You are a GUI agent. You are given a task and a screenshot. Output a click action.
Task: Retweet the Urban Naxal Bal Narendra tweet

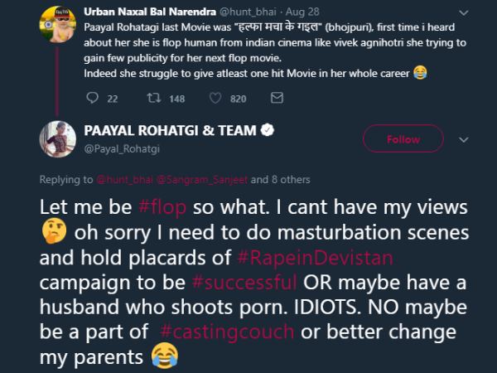tap(152, 99)
